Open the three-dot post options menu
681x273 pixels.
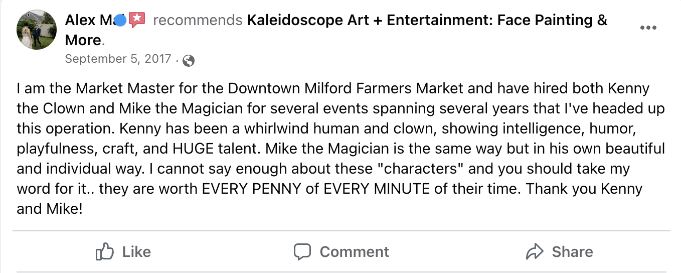click(648, 28)
